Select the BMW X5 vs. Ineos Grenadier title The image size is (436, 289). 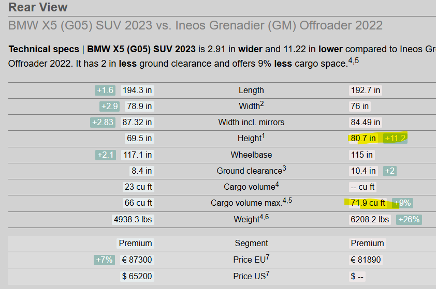(195, 25)
